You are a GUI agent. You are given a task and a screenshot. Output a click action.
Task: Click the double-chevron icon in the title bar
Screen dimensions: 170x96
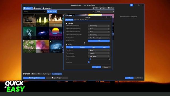(131, 5)
